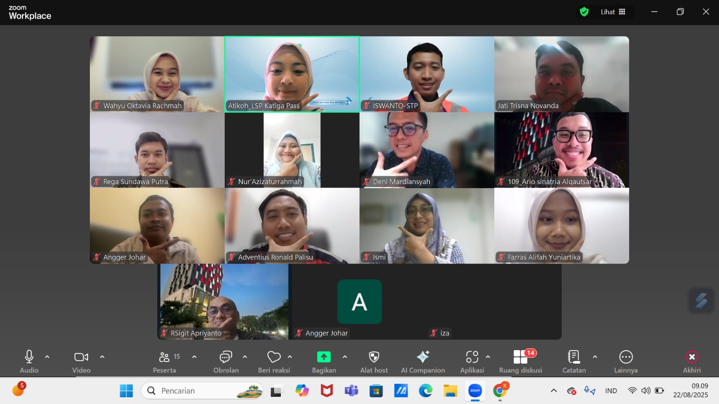The width and height of the screenshot is (719, 404).
Task: Open the Task View taskbar icon
Action: tap(276, 391)
